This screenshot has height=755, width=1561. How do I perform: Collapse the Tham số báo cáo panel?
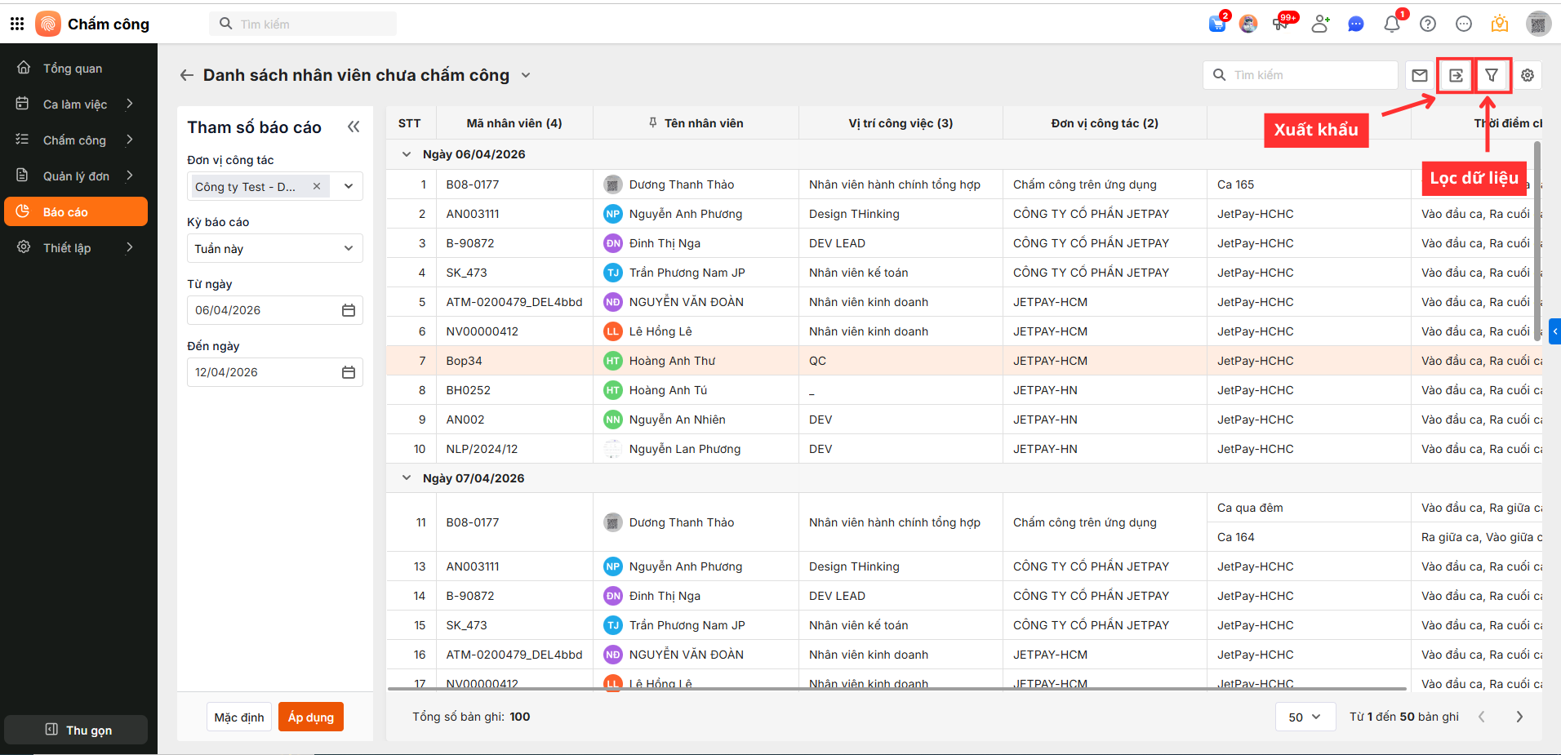(x=354, y=127)
